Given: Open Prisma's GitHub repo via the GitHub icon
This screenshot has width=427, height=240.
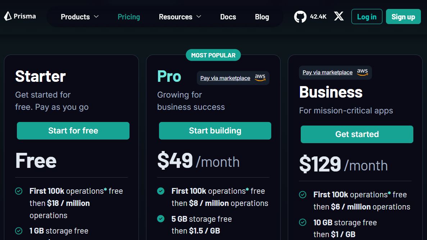Looking at the screenshot, I should pyautogui.click(x=301, y=16).
